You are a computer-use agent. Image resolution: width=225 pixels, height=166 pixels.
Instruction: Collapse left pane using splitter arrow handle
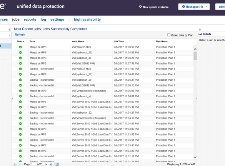point(12,98)
